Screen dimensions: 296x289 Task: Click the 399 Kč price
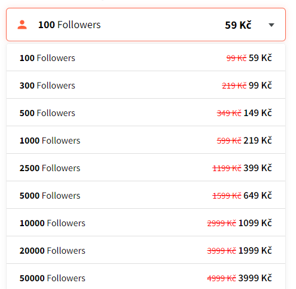tap(258, 168)
